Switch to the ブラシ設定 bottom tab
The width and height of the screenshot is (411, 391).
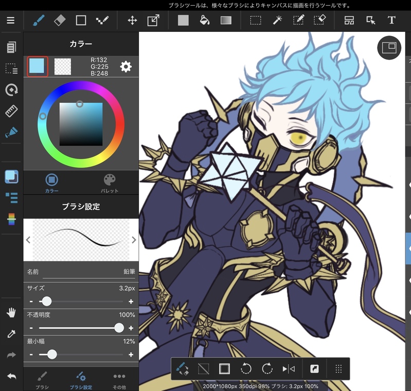pyautogui.click(x=81, y=380)
